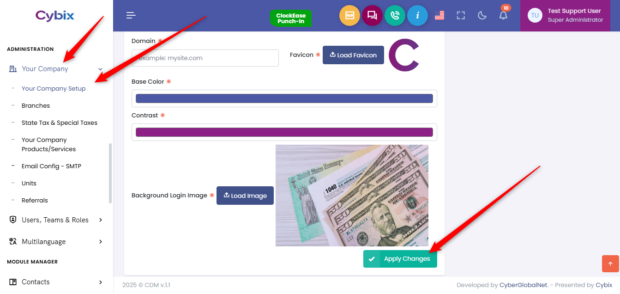The width and height of the screenshot is (620, 294).
Task: Open Email Config - SMTP page
Action: coord(51,166)
